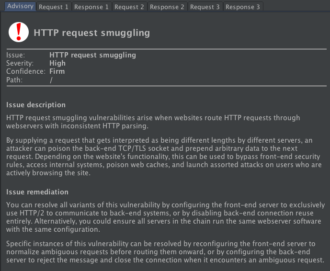Screen dimensions: 330x271
Task: Click the Issue description heading
Action: click(x=36, y=105)
